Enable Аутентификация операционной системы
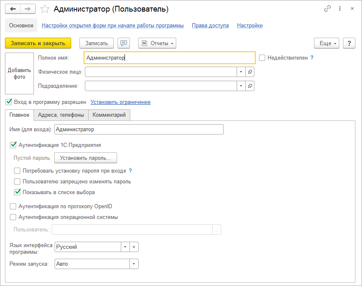This screenshot has width=362, height=286. 13,217
